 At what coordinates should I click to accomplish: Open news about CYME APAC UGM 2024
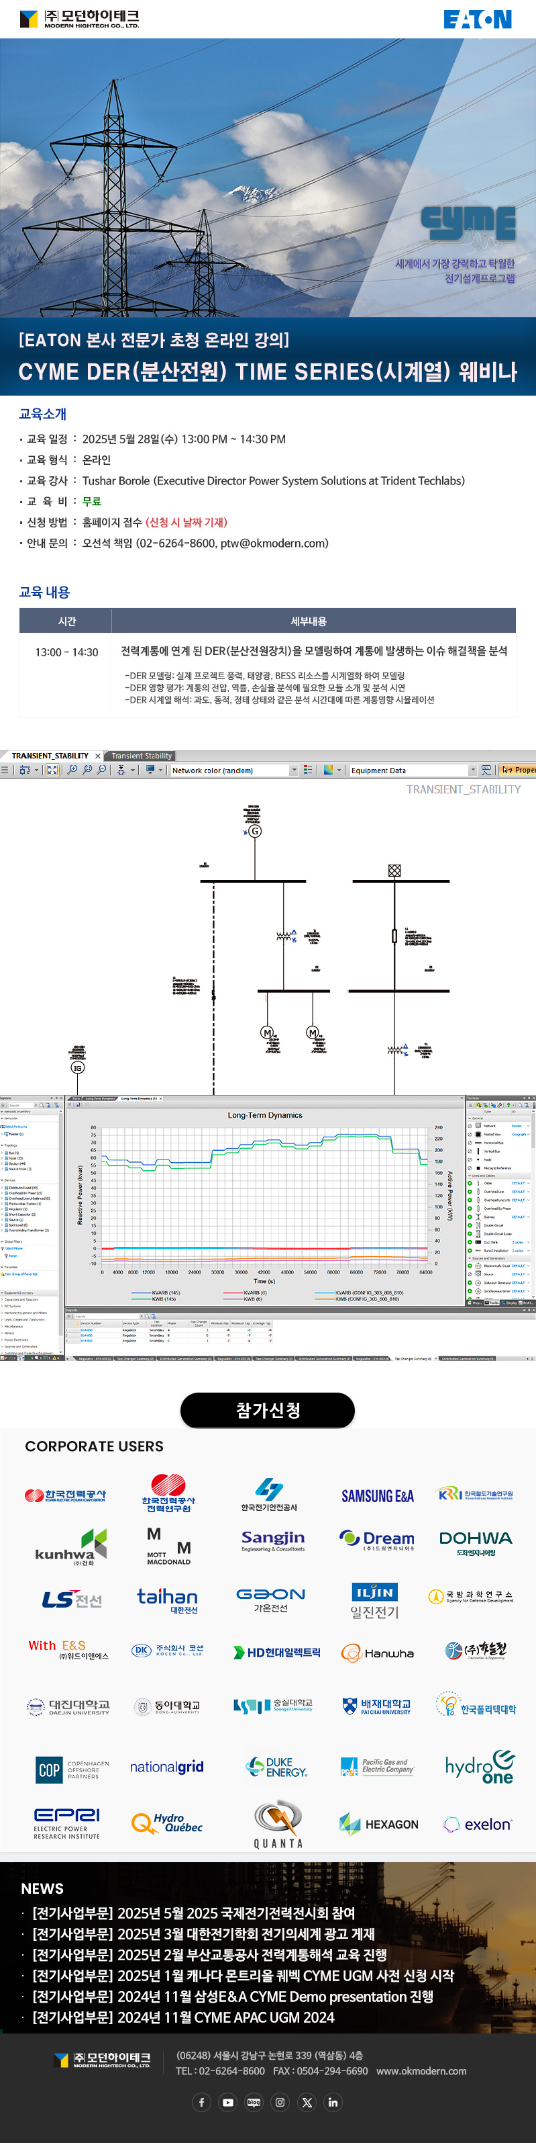[184, 2017]
